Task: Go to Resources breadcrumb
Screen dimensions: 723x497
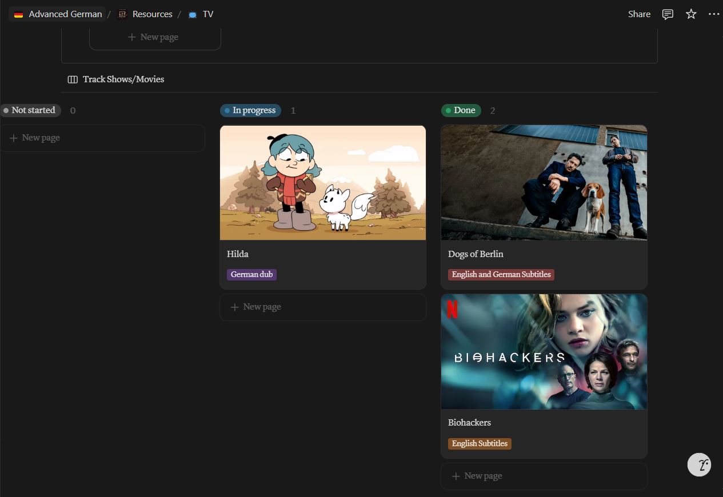Action: tap(153, 14)
